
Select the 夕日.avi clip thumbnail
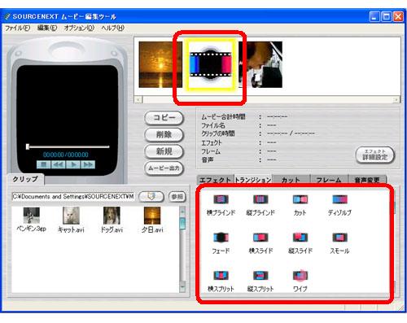152,216
